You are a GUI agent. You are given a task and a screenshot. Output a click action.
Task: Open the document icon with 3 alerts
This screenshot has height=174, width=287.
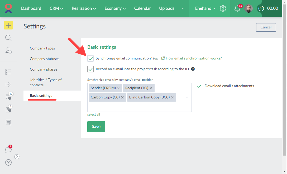pos(8,110)
